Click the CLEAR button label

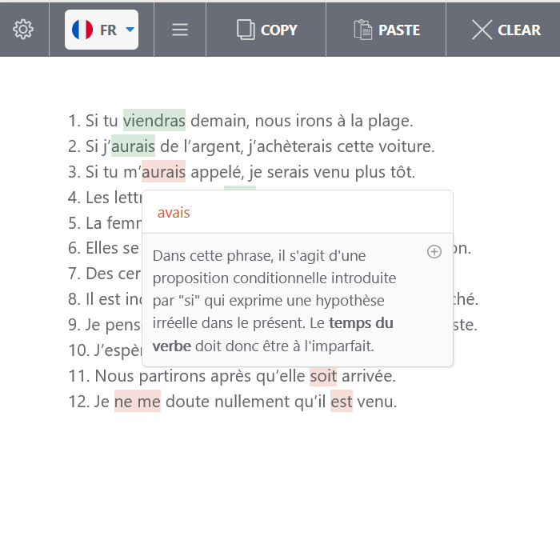519,30
